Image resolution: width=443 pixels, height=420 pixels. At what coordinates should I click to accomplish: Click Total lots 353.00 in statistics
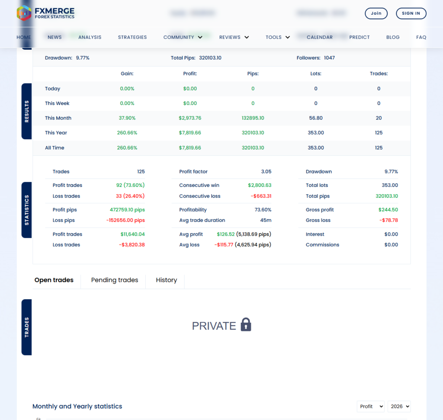[390, 185]
